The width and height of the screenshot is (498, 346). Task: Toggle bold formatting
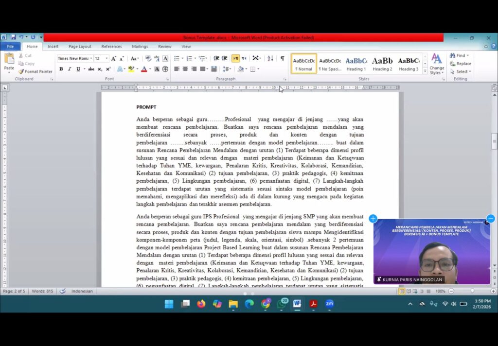point(61,69)
